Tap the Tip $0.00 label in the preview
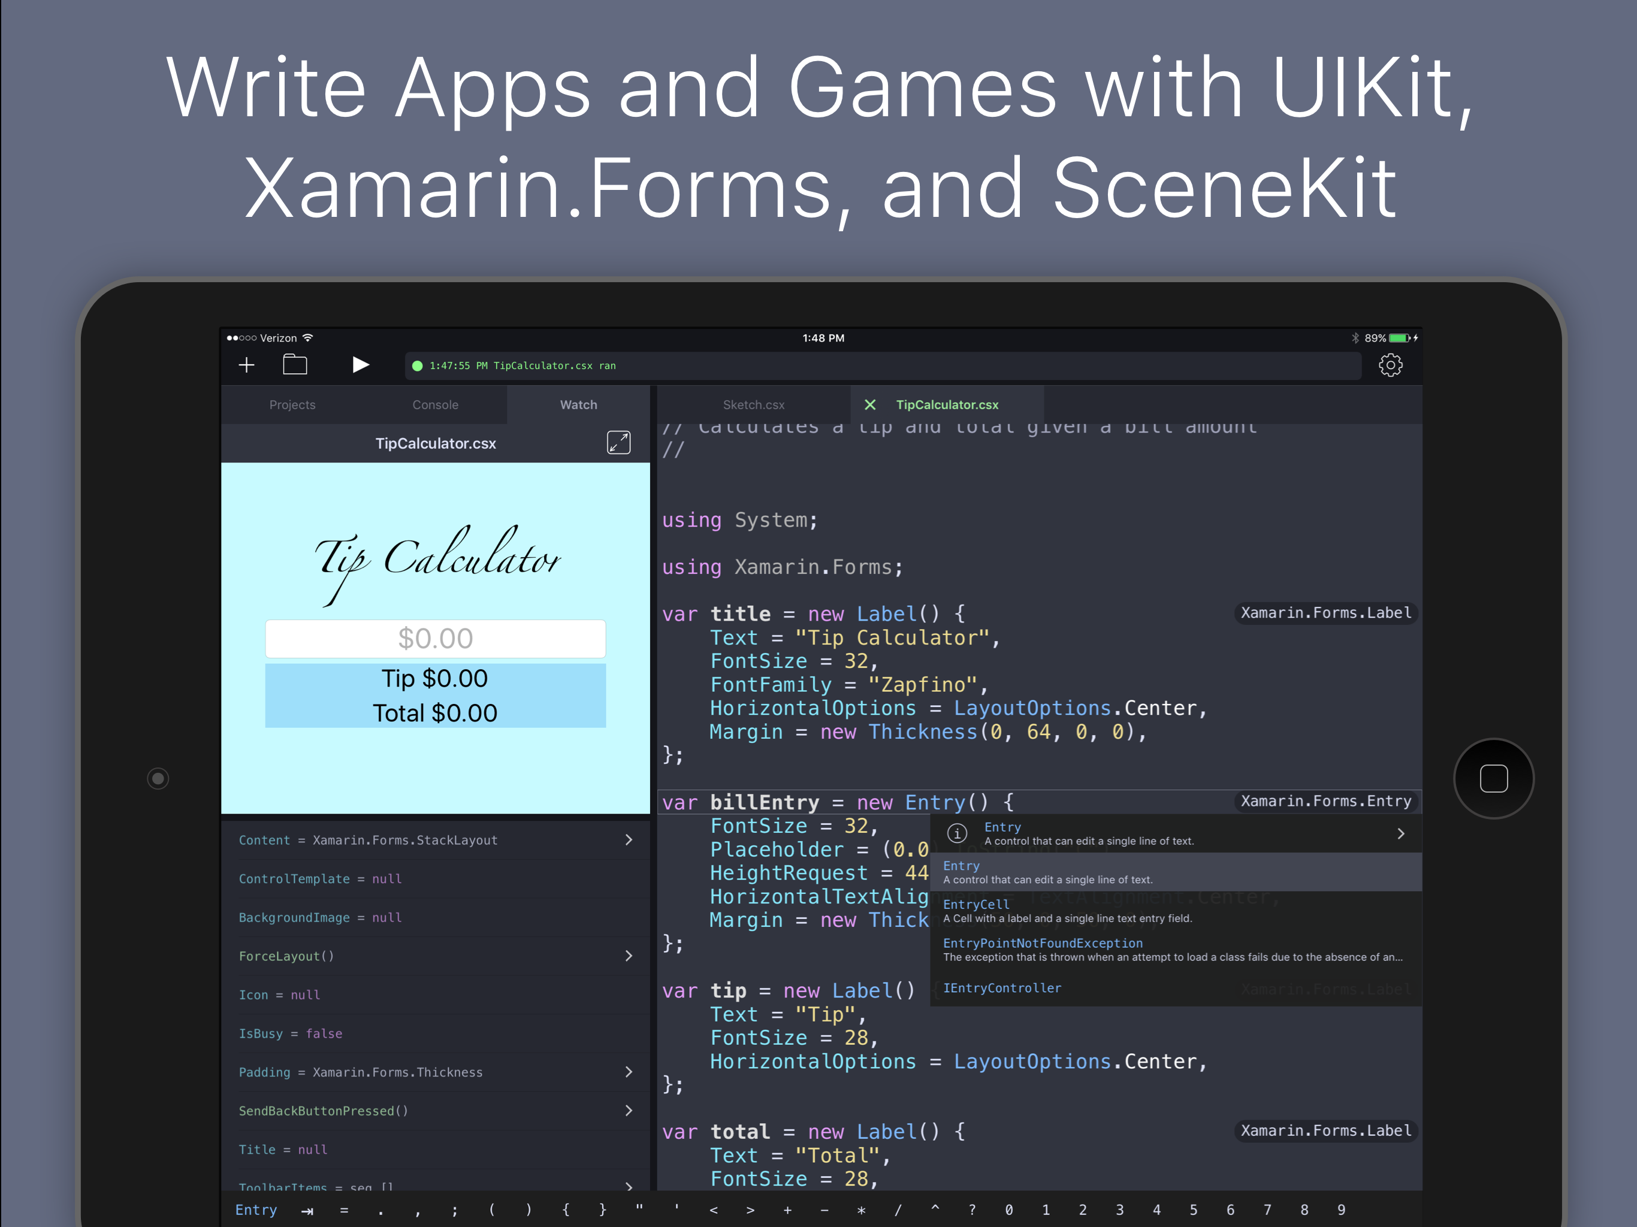The width and height of the screenshot is (1637, 1227). click(x=435, y=679)
